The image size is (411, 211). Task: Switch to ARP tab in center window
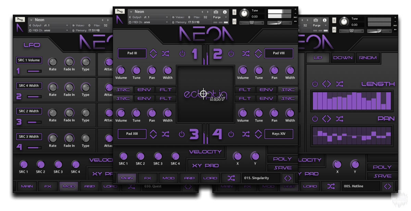click(189, 178)
